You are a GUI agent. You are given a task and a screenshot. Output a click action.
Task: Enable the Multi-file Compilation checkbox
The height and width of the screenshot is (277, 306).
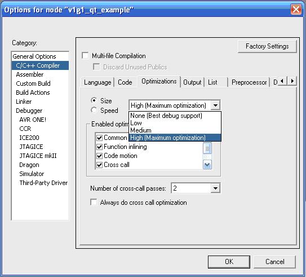click(x=85, y=55)
